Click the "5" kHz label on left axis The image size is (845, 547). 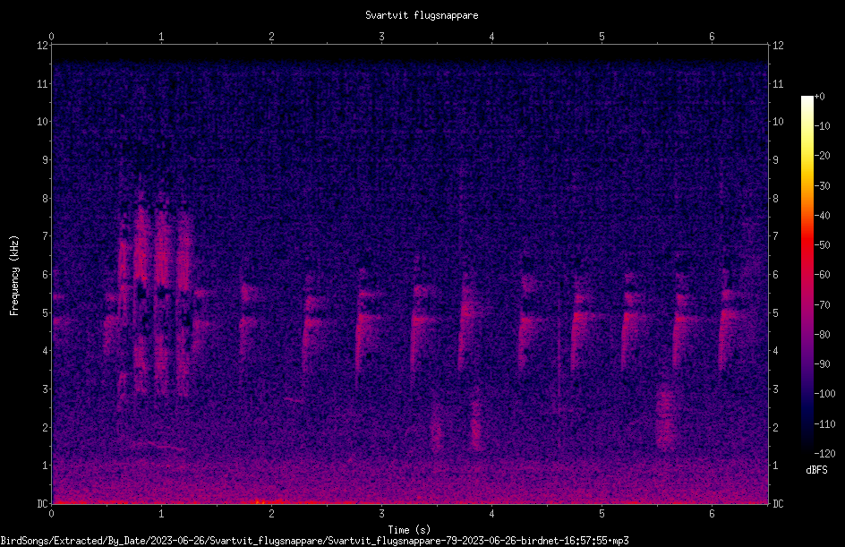point(46,313)
